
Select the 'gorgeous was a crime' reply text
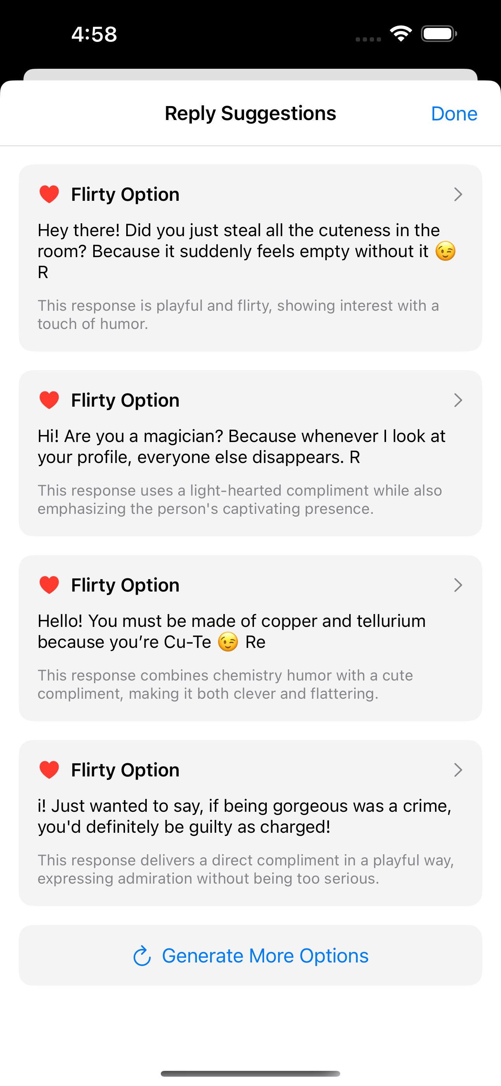click(244, 816)
